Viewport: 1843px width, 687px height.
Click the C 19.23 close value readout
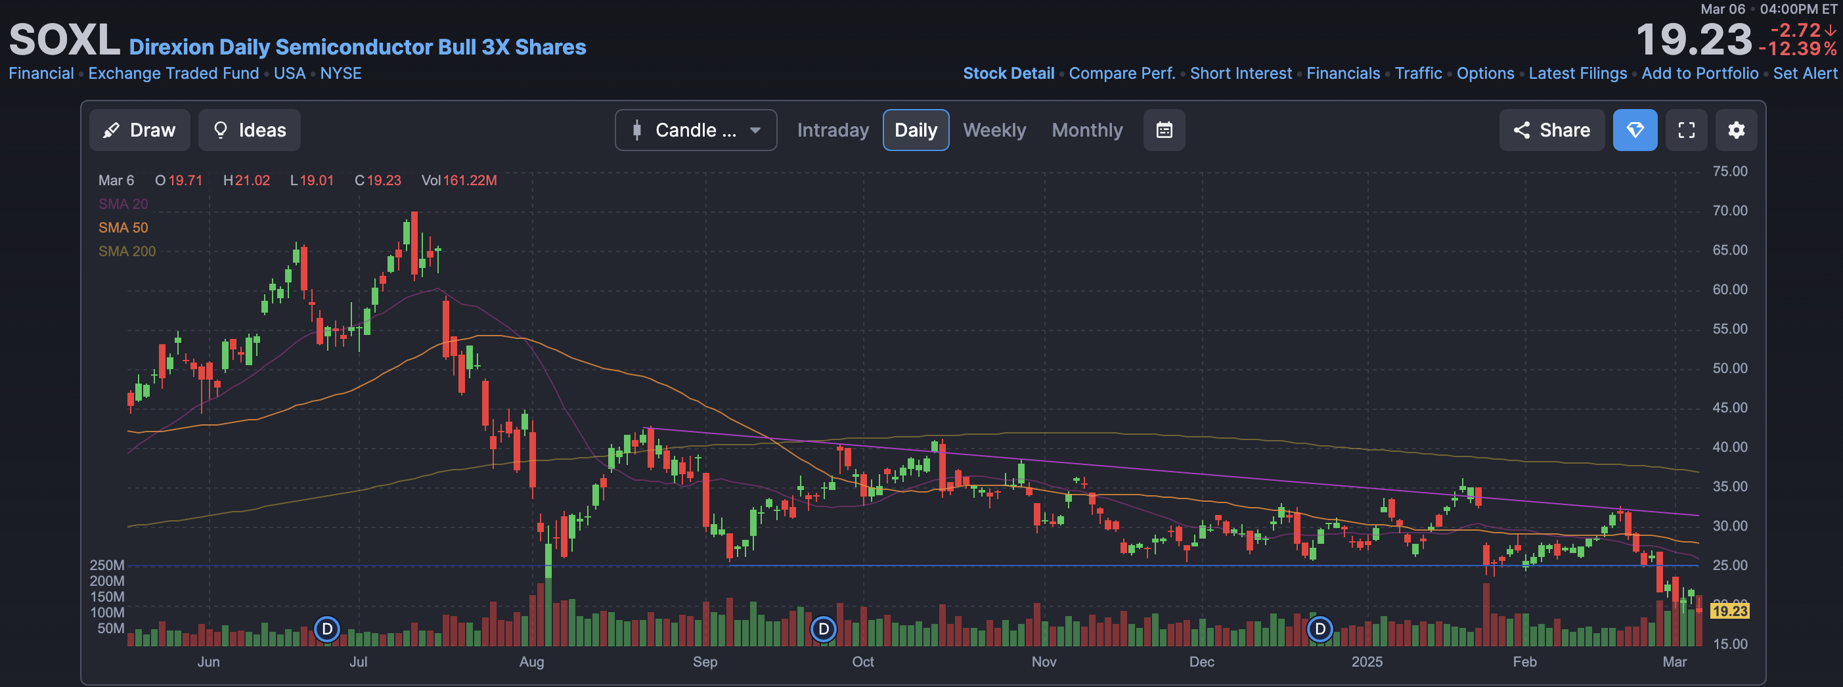pyautogui.click(x=378, y=181)
